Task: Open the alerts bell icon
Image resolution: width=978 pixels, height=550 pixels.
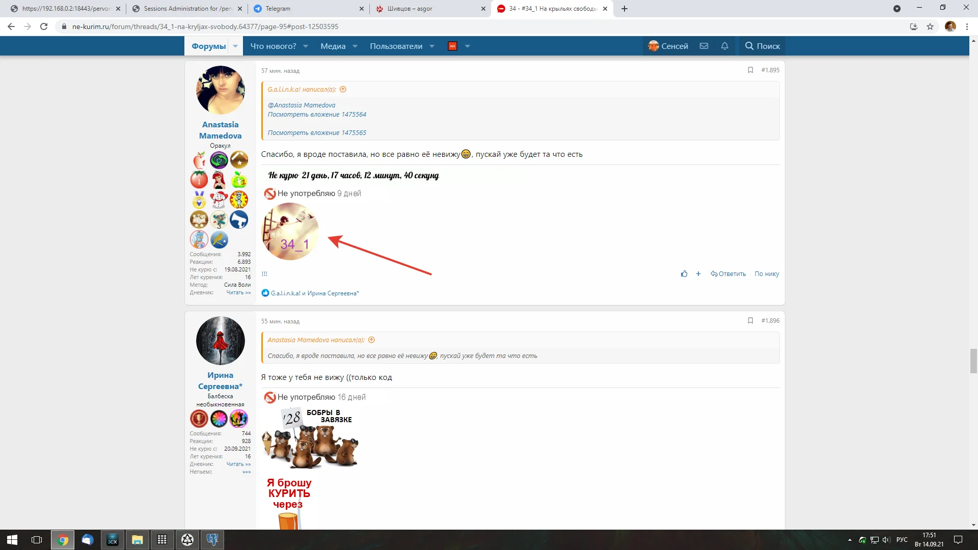Action: click(x=724, y=46)
